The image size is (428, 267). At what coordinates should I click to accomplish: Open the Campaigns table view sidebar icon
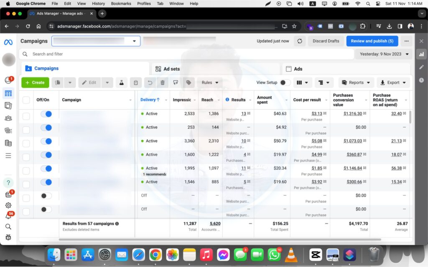point(8,93)
